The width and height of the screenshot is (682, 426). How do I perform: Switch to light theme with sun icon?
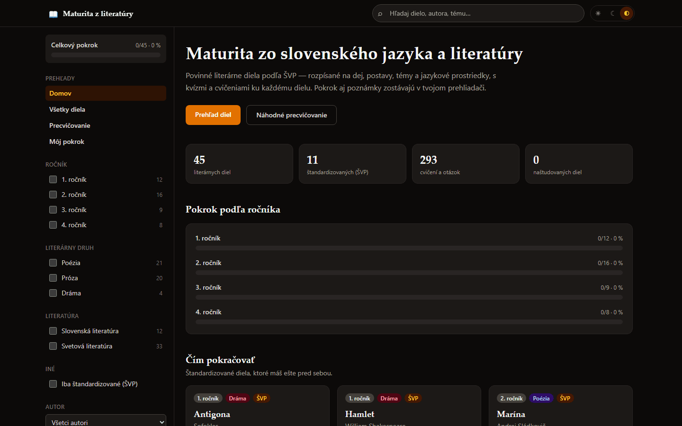[x=598, y=13]
